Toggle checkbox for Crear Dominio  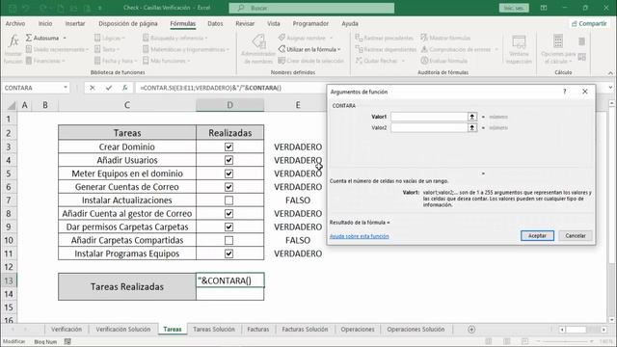[228, 147]
